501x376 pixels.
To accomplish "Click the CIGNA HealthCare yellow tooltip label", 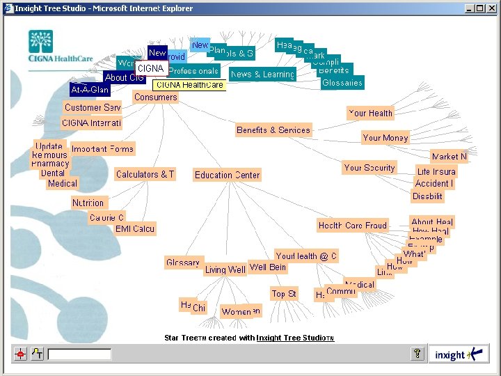I will (189, 85).
